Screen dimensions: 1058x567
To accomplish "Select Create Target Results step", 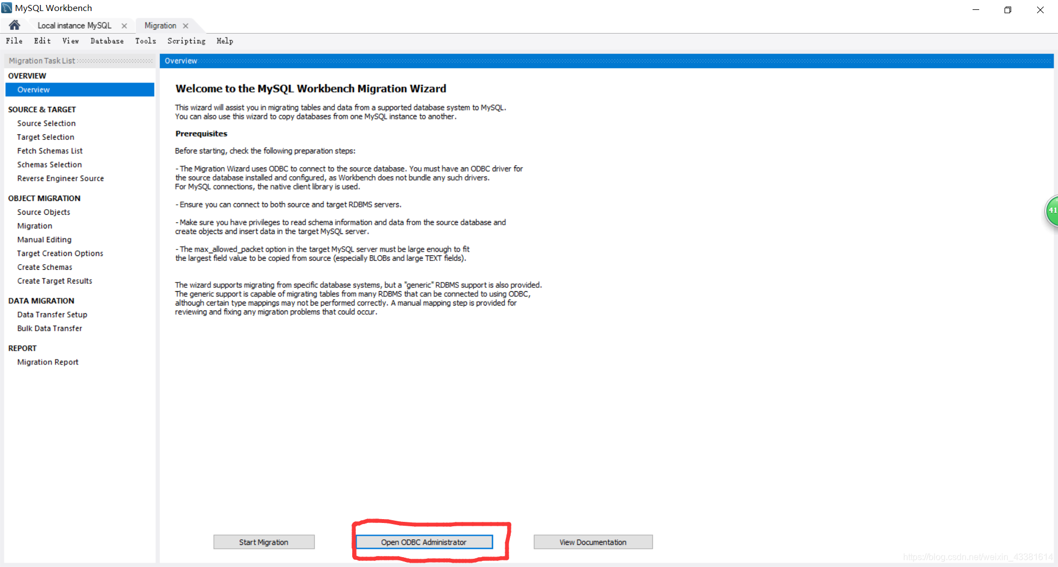I will pos(55,281).
